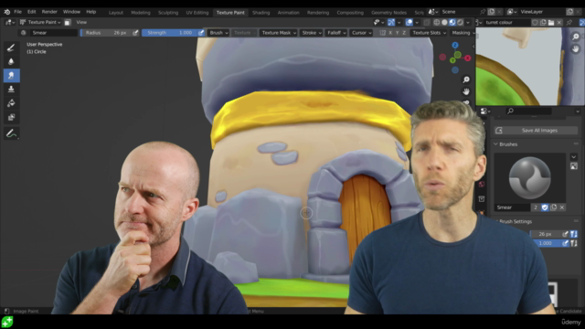The height and width of the screenshot is (329, 585).
Task: Toggle Smear brush fake user shield
Action: click(545, 207)
